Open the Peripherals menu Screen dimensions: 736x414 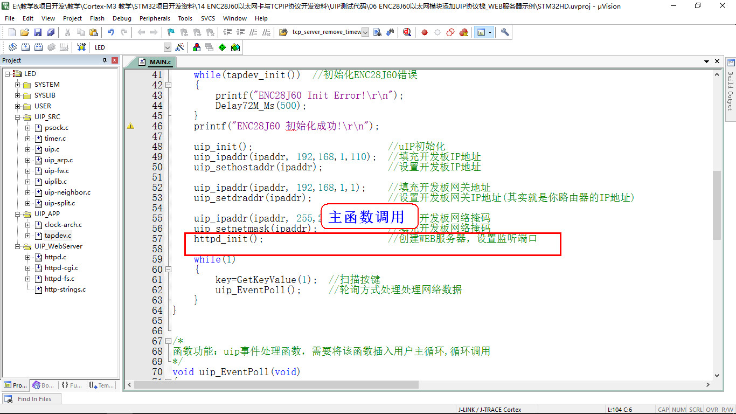[x=155, y=18]
